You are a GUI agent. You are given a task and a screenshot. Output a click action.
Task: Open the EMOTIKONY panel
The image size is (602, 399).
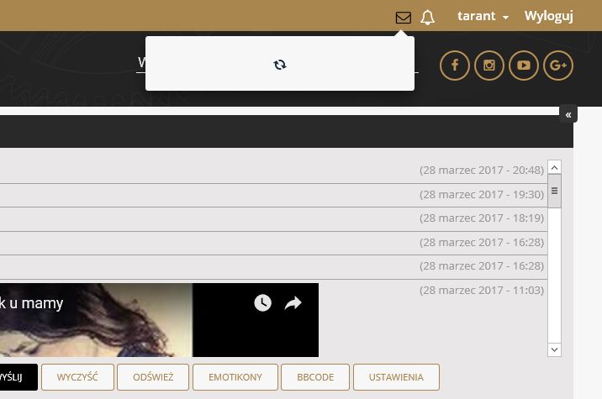[x=235, y=377]
